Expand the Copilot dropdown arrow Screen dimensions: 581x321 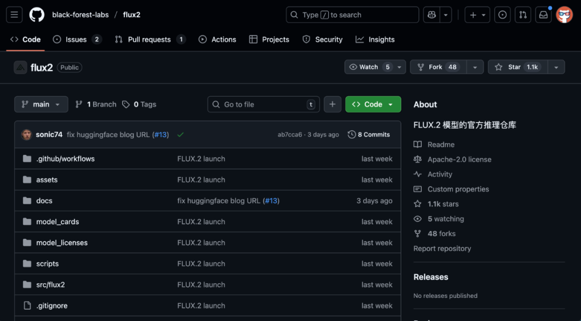pos(445,15)
